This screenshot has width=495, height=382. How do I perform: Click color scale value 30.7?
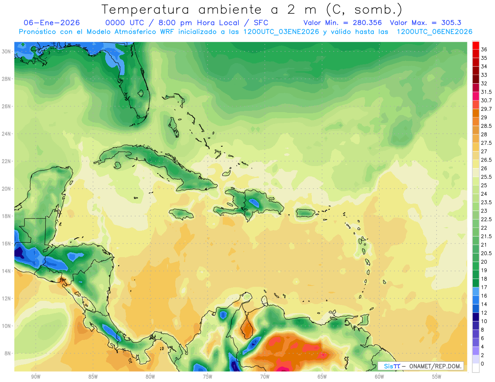tap(486, 101)
